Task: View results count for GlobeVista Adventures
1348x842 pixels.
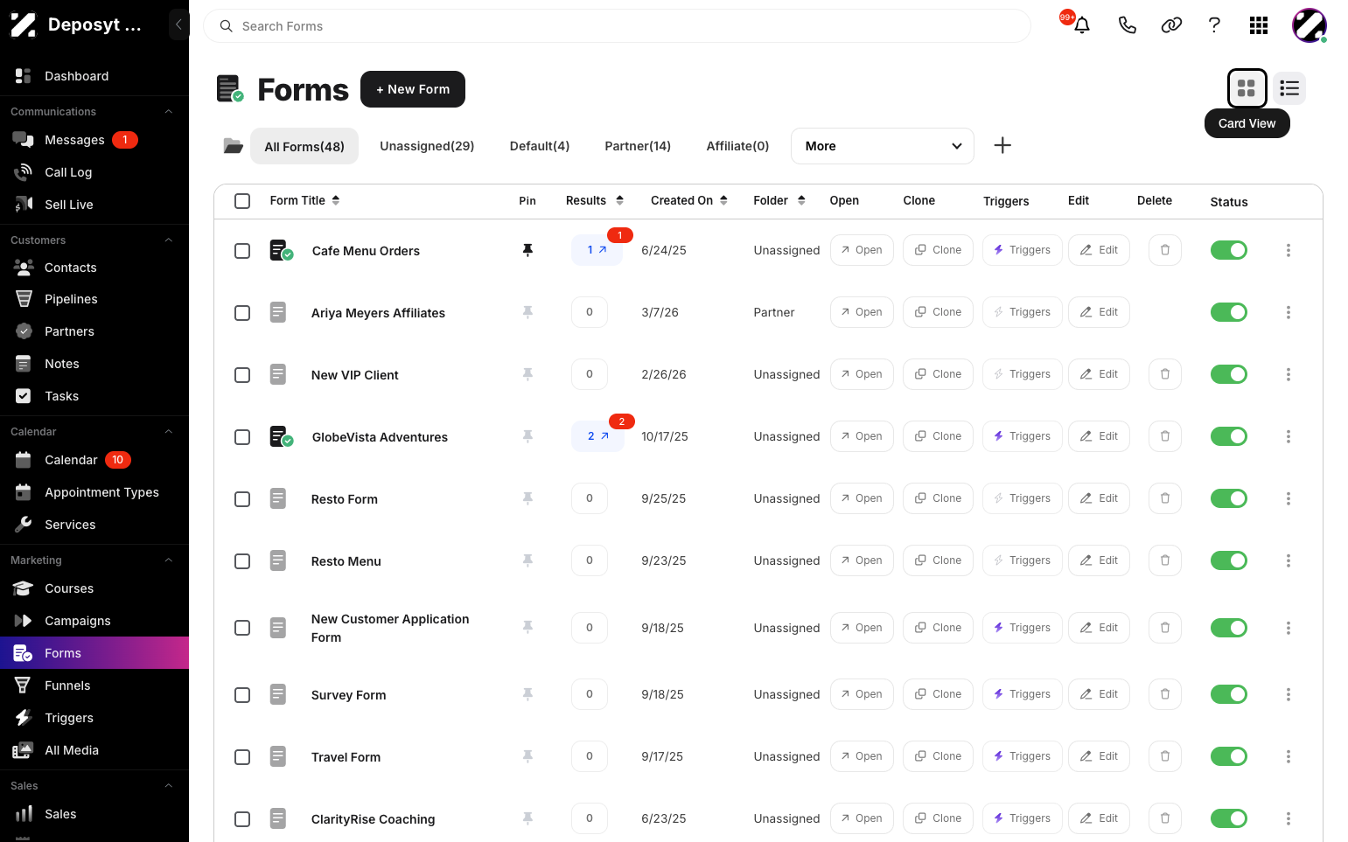Action: (x=597, y=436)
